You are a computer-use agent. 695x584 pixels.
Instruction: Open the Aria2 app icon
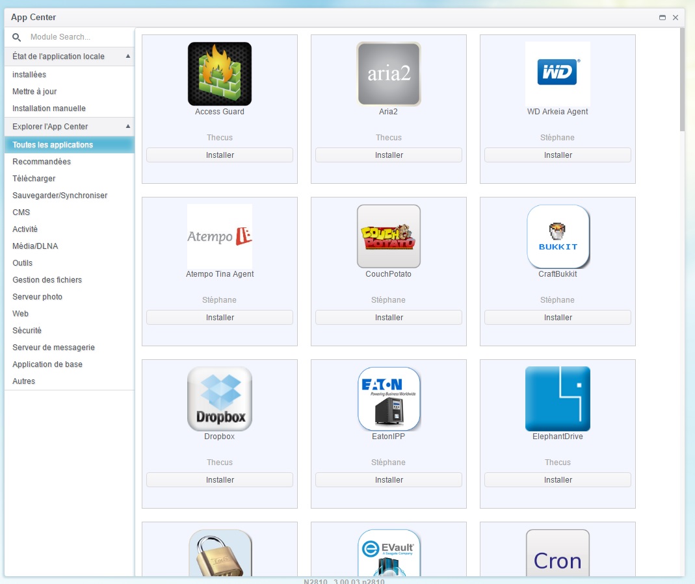click(x=389, y=73)
